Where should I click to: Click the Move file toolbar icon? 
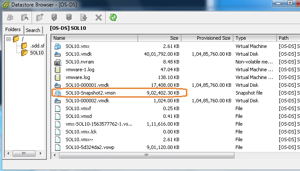coord(83,17)
